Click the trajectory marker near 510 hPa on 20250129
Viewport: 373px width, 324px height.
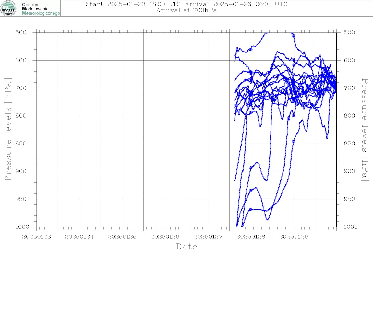tap(294, 36)
